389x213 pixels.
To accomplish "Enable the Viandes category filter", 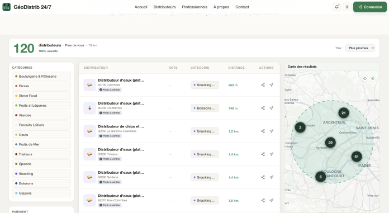I will (41, 115).
